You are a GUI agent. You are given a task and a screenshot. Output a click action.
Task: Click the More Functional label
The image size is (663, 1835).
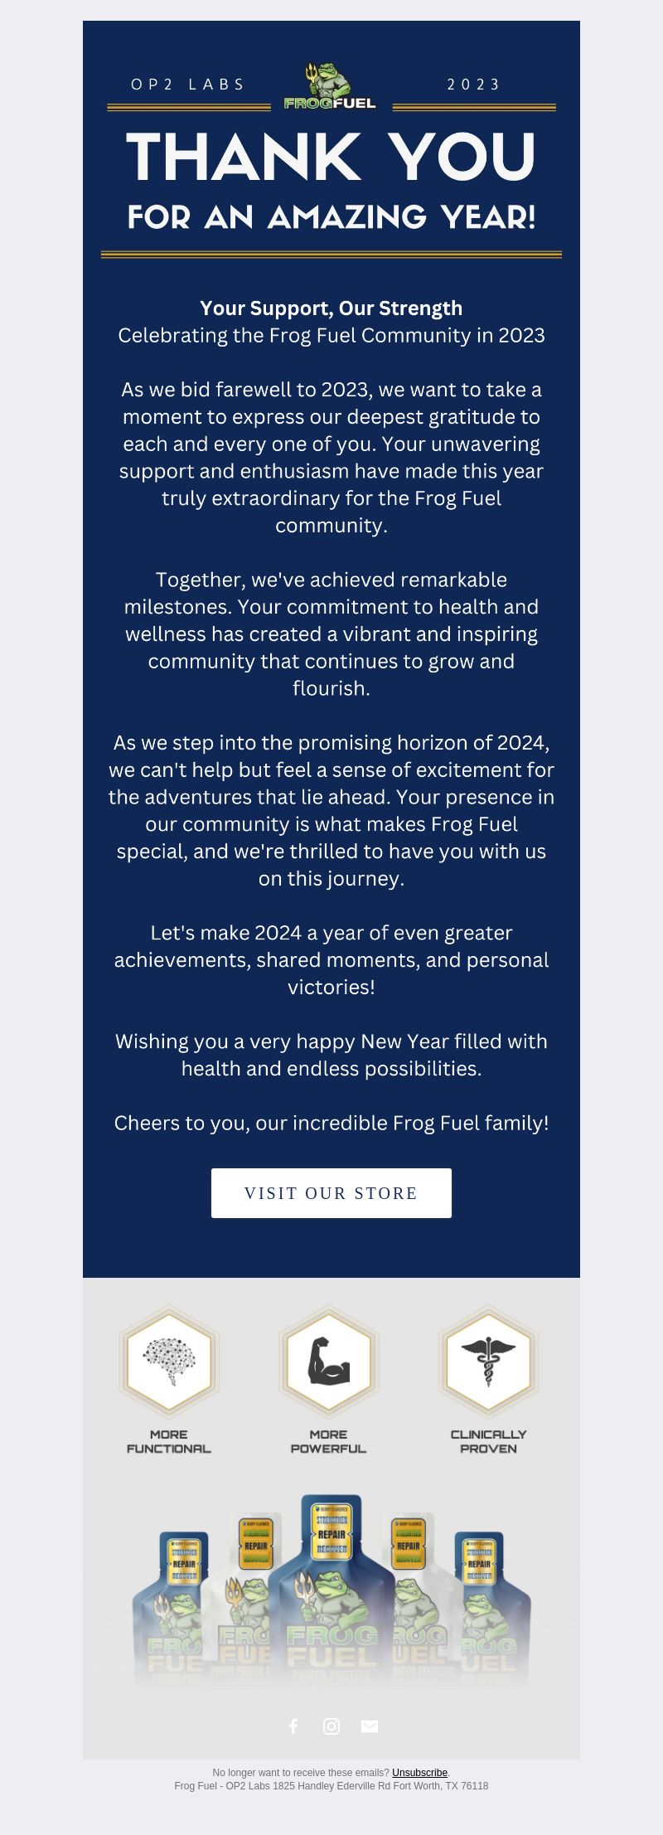[169, 1441]
